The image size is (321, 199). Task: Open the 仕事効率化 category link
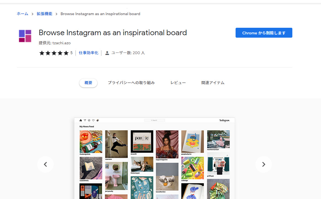point(89,53)
